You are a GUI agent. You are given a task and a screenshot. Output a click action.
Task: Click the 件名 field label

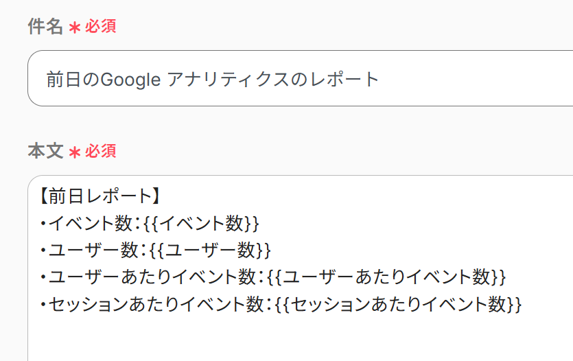click(45, 27)
